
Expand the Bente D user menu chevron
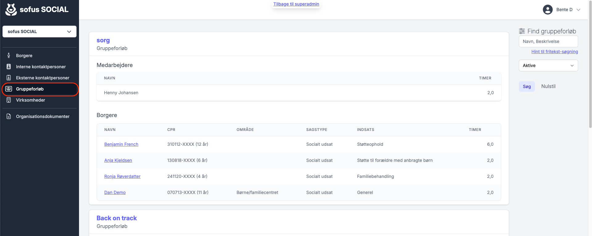pyautogui.click(x=578, y=10)
